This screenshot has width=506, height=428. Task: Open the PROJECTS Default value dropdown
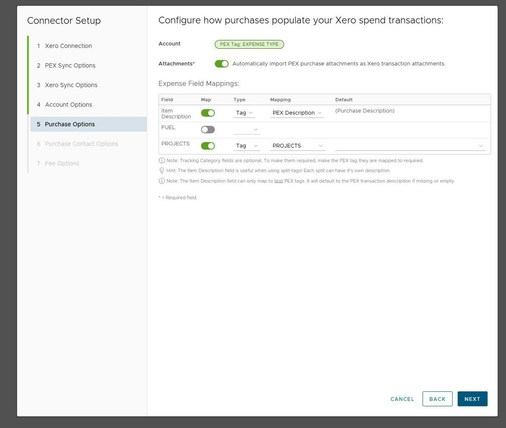(410, 146)
